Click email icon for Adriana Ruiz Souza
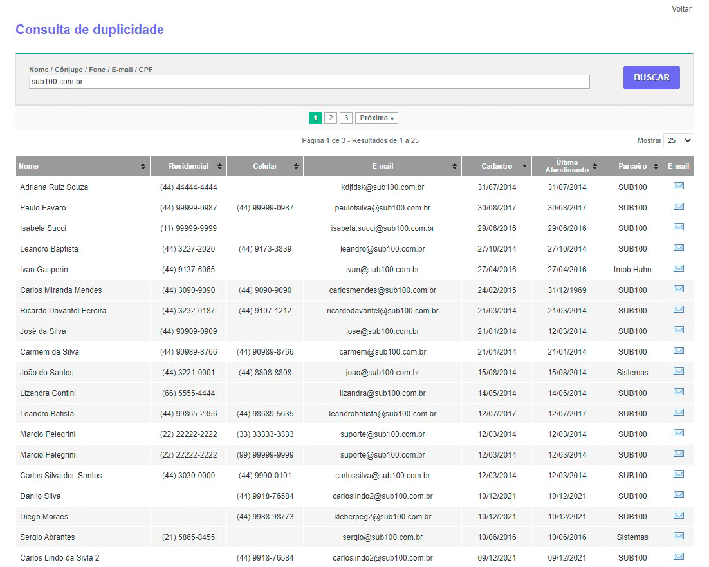This screenshot has height=567, width=709. [x=678, y=187]
